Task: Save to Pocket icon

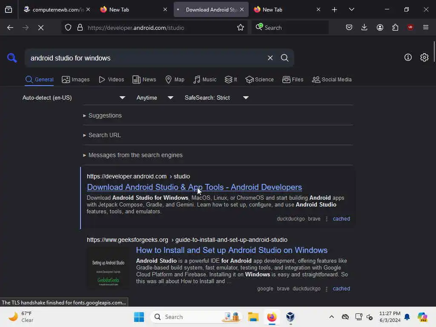Action: click(x=349, y=27)
